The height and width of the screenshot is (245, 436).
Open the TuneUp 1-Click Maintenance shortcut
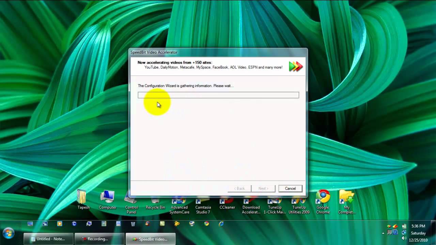click(x=275, y=205)
